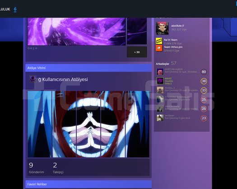Click the level 38 badge beside MAXIS
This screenshot has height=189, width=237.
[204, 81]
